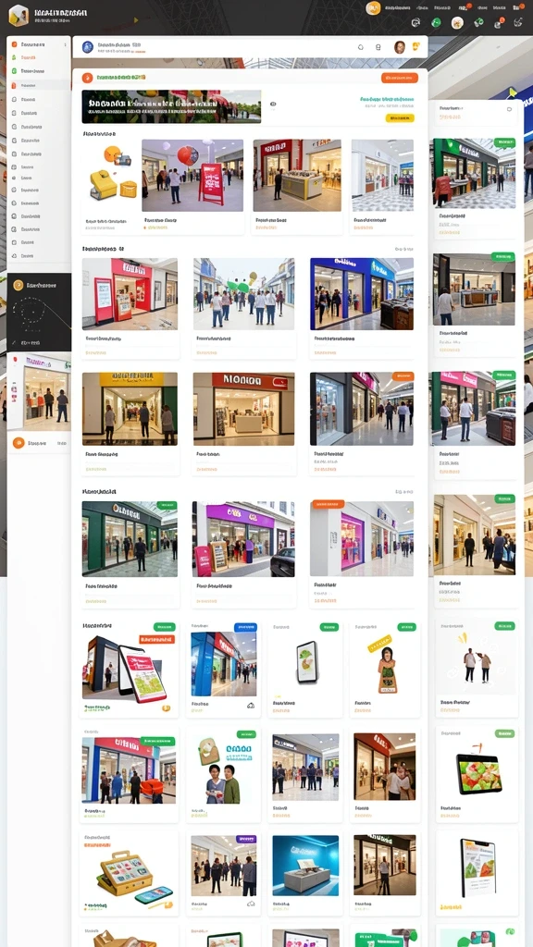Click the yellow shield icon beside user photo
This screenshot has height=947, width=533.
(x=415, y=46)
